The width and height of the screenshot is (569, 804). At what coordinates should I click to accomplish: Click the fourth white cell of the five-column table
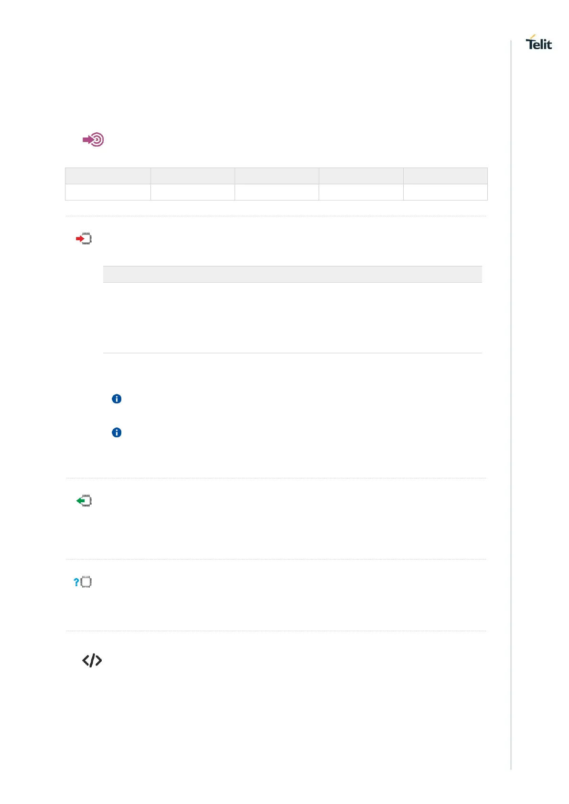coord(361,192)
